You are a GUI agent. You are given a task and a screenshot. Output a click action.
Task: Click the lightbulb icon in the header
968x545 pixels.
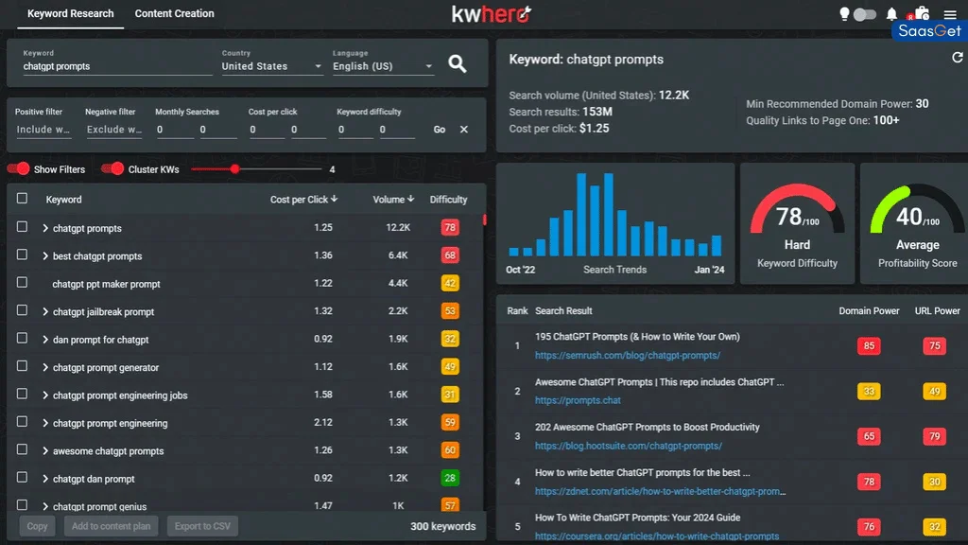tap(844, 14)
